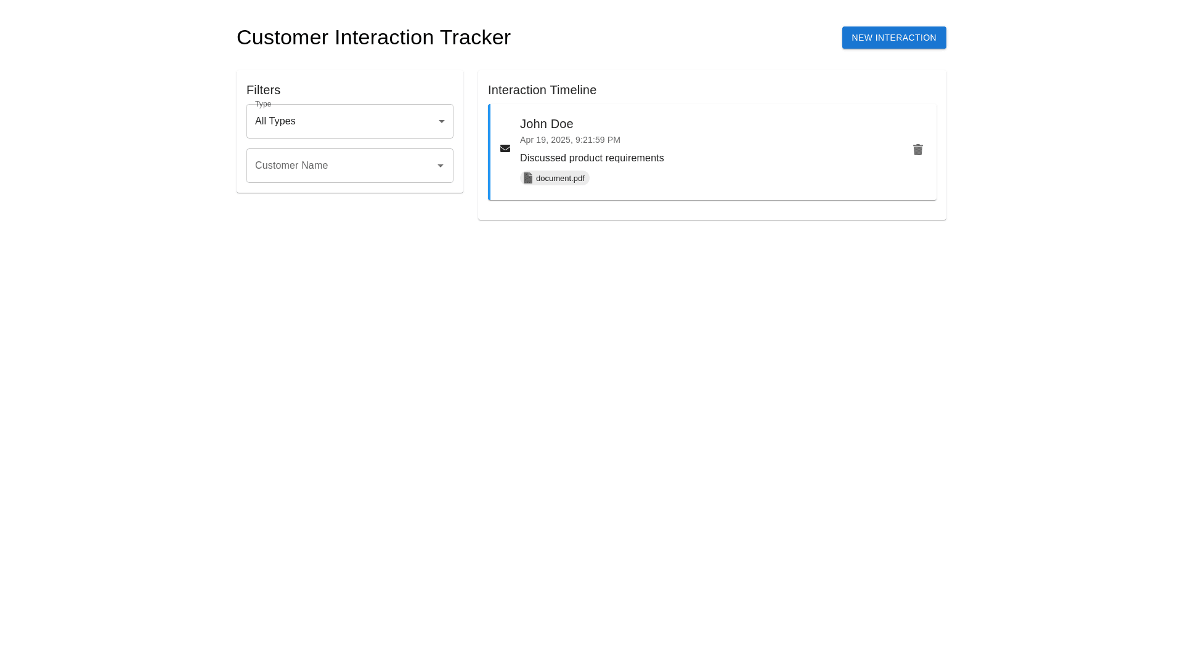
Task: Click the Interaction Timeline heading
Action: click(x=542, y=90)
